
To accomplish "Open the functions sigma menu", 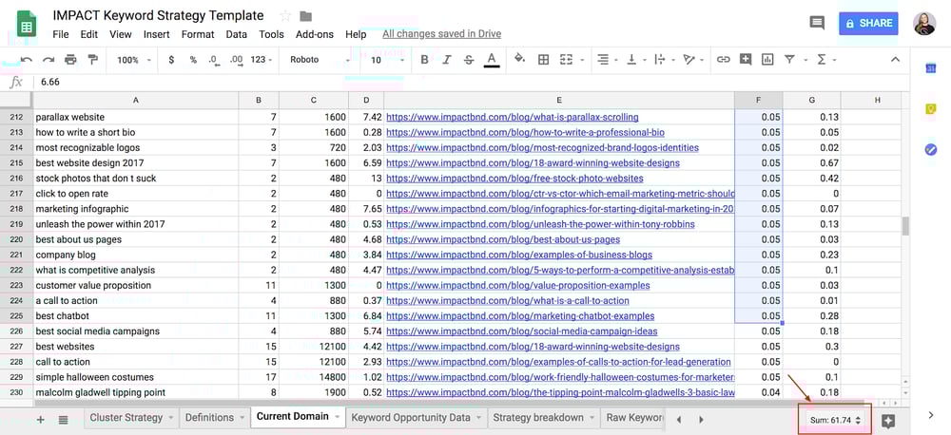I will click(x=822, y=60).
